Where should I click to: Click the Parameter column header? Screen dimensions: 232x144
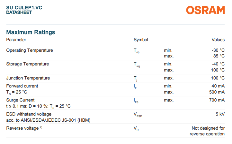pyautogui.click(x=16, y=40)
